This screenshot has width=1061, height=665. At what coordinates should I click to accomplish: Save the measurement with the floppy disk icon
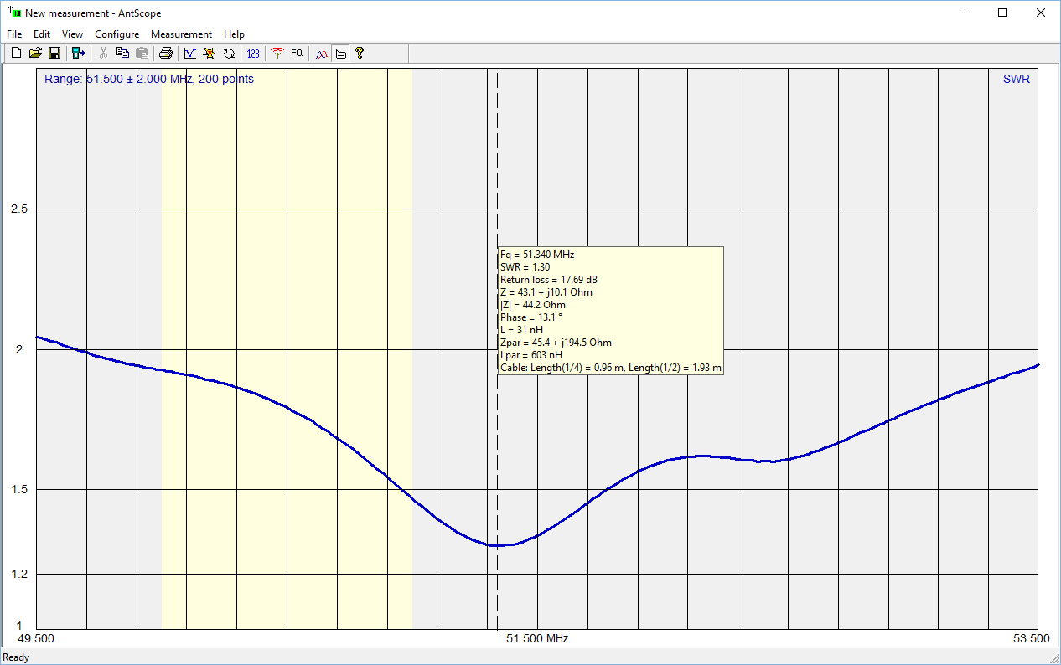click(x=54, y=54)
